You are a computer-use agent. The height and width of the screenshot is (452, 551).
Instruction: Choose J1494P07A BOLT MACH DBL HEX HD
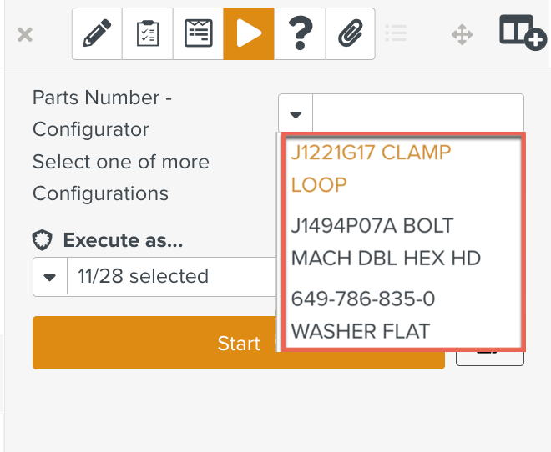(385, 242)
